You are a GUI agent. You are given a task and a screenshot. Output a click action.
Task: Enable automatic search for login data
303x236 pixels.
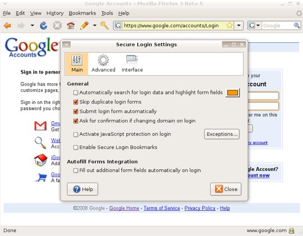pos(75,93)
